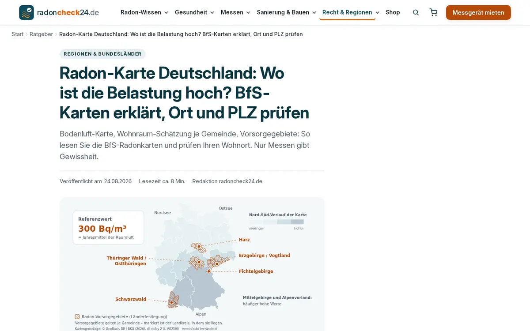This screenshot has height=331, width=530.
Task: Click the radoncheck24.de site name
Action: [x=68, y=12]
